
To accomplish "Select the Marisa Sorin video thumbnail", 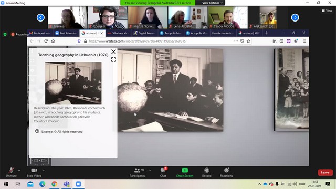I will 148,17.
